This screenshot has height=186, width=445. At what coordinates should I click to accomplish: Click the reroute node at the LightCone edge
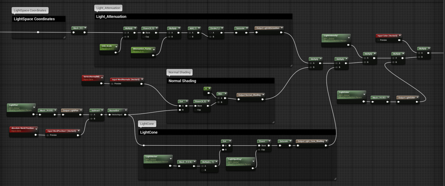(x=144, y=145)
